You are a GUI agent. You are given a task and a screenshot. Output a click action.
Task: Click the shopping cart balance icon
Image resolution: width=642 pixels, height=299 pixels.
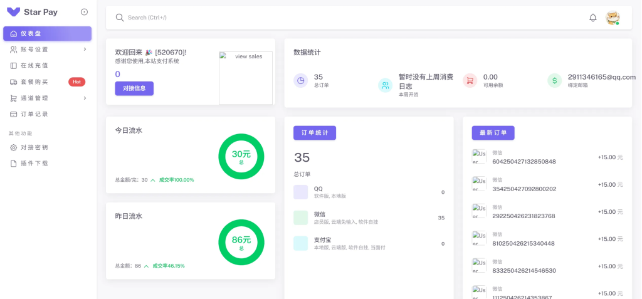[x=470, y=80]
